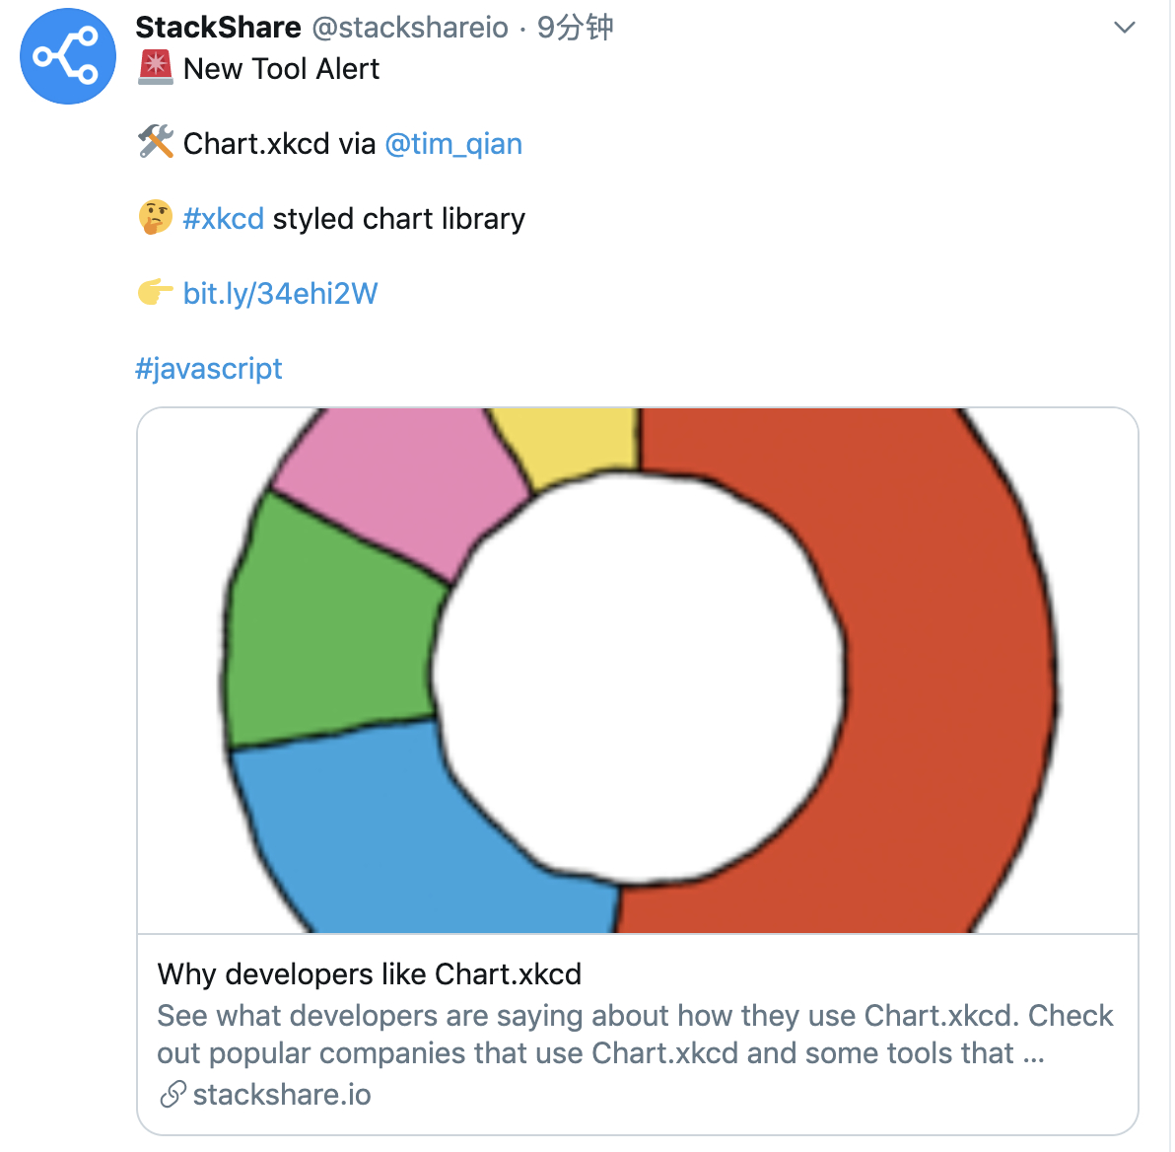This screenshot has height=1152, width=1175.
Task: Open the StackShare display name
Action: tap(218, 27)
